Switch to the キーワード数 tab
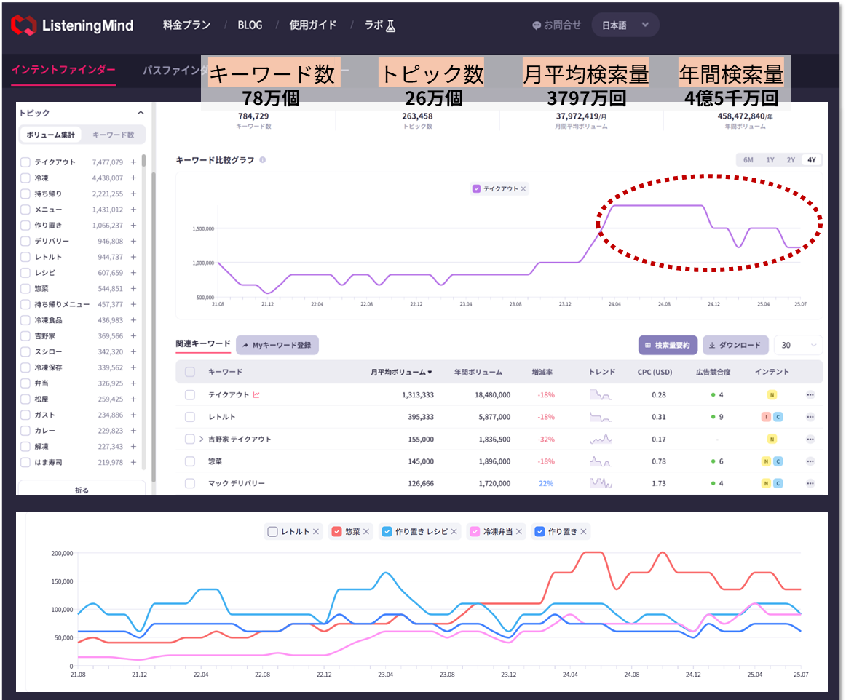This screenshot has height=700, width=846. (113, 135)
